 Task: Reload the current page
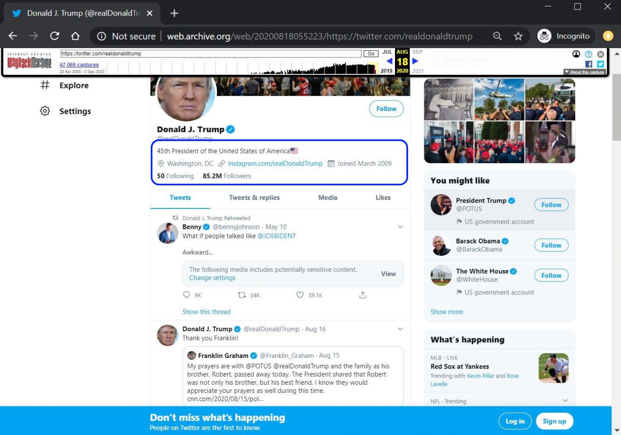55,36
